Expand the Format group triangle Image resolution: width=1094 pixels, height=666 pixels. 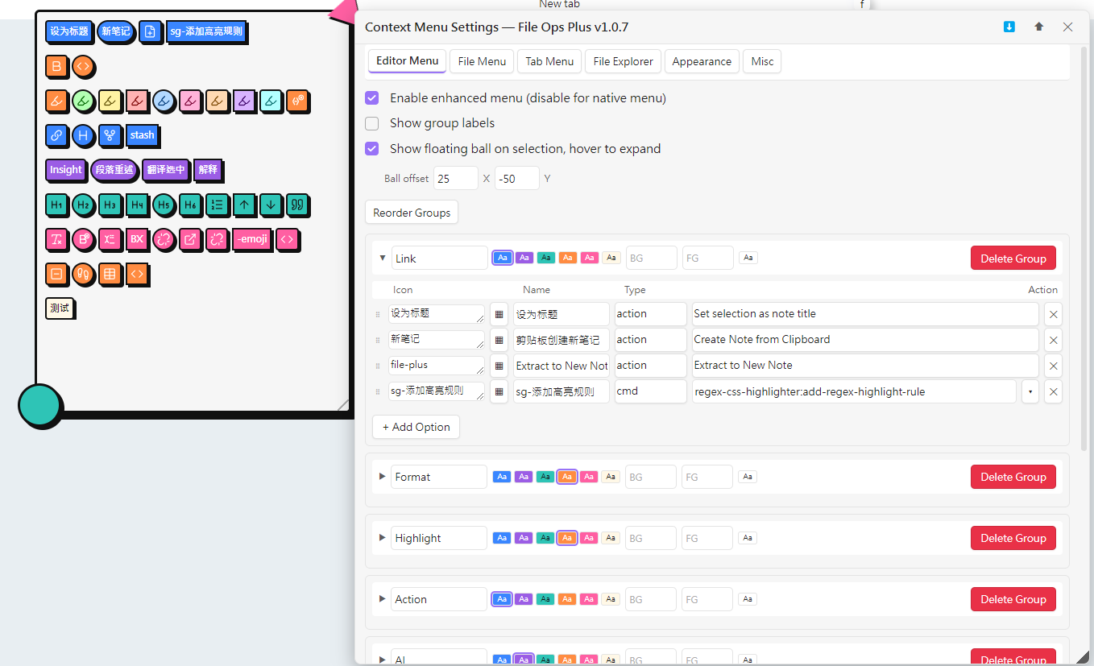(383, 477)
